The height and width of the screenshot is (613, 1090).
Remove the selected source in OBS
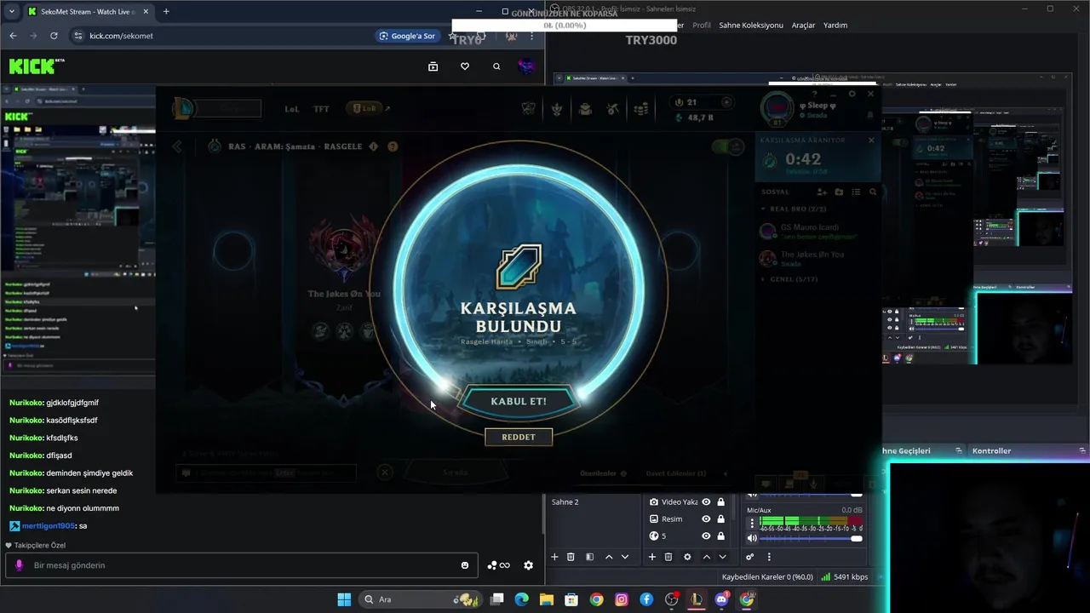(x=668, y=557)
